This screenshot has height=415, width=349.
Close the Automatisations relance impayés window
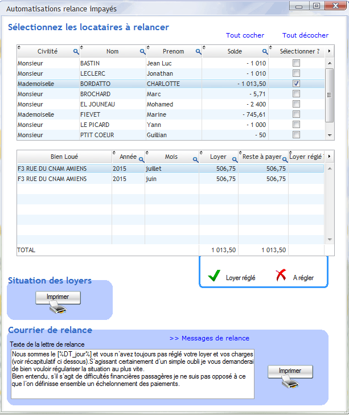click(x=335, y=6)
